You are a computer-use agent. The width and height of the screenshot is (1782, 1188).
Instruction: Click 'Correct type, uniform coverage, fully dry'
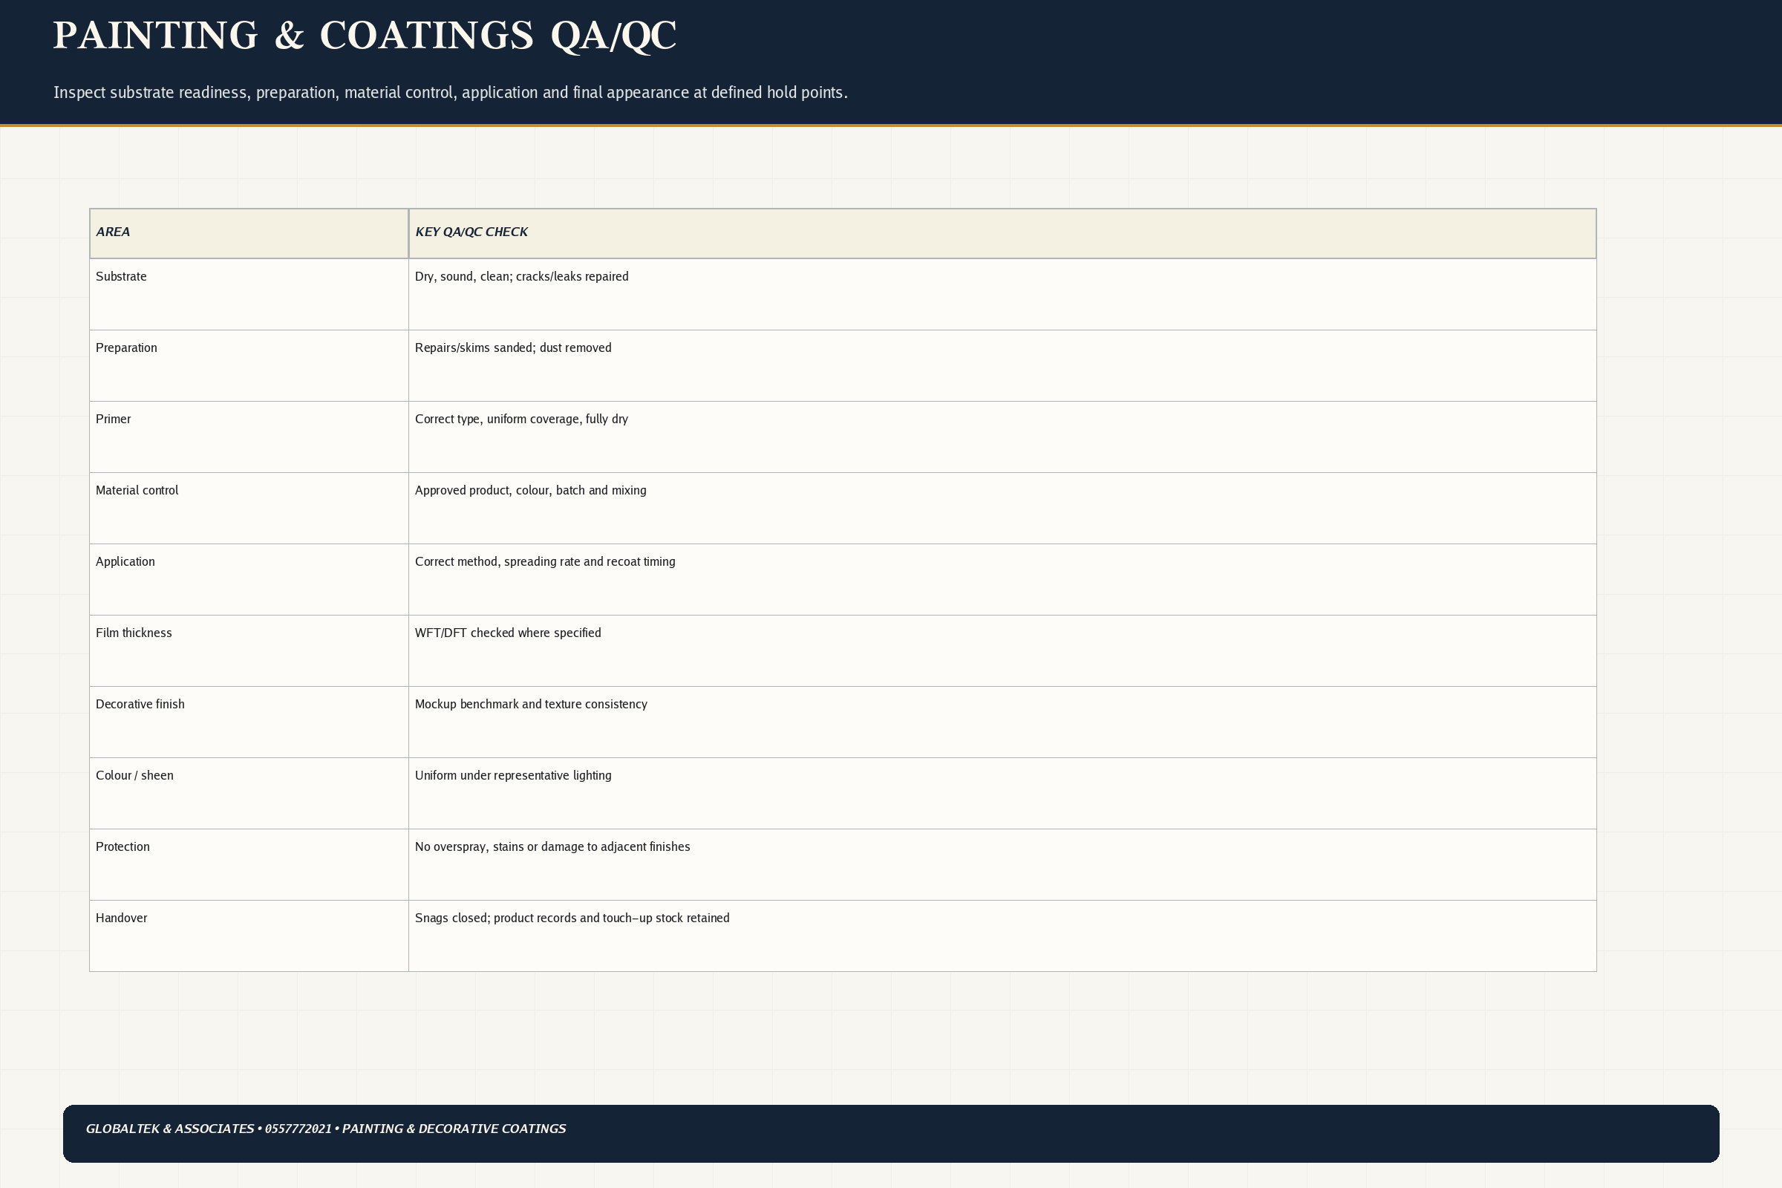tap(521, 419)
